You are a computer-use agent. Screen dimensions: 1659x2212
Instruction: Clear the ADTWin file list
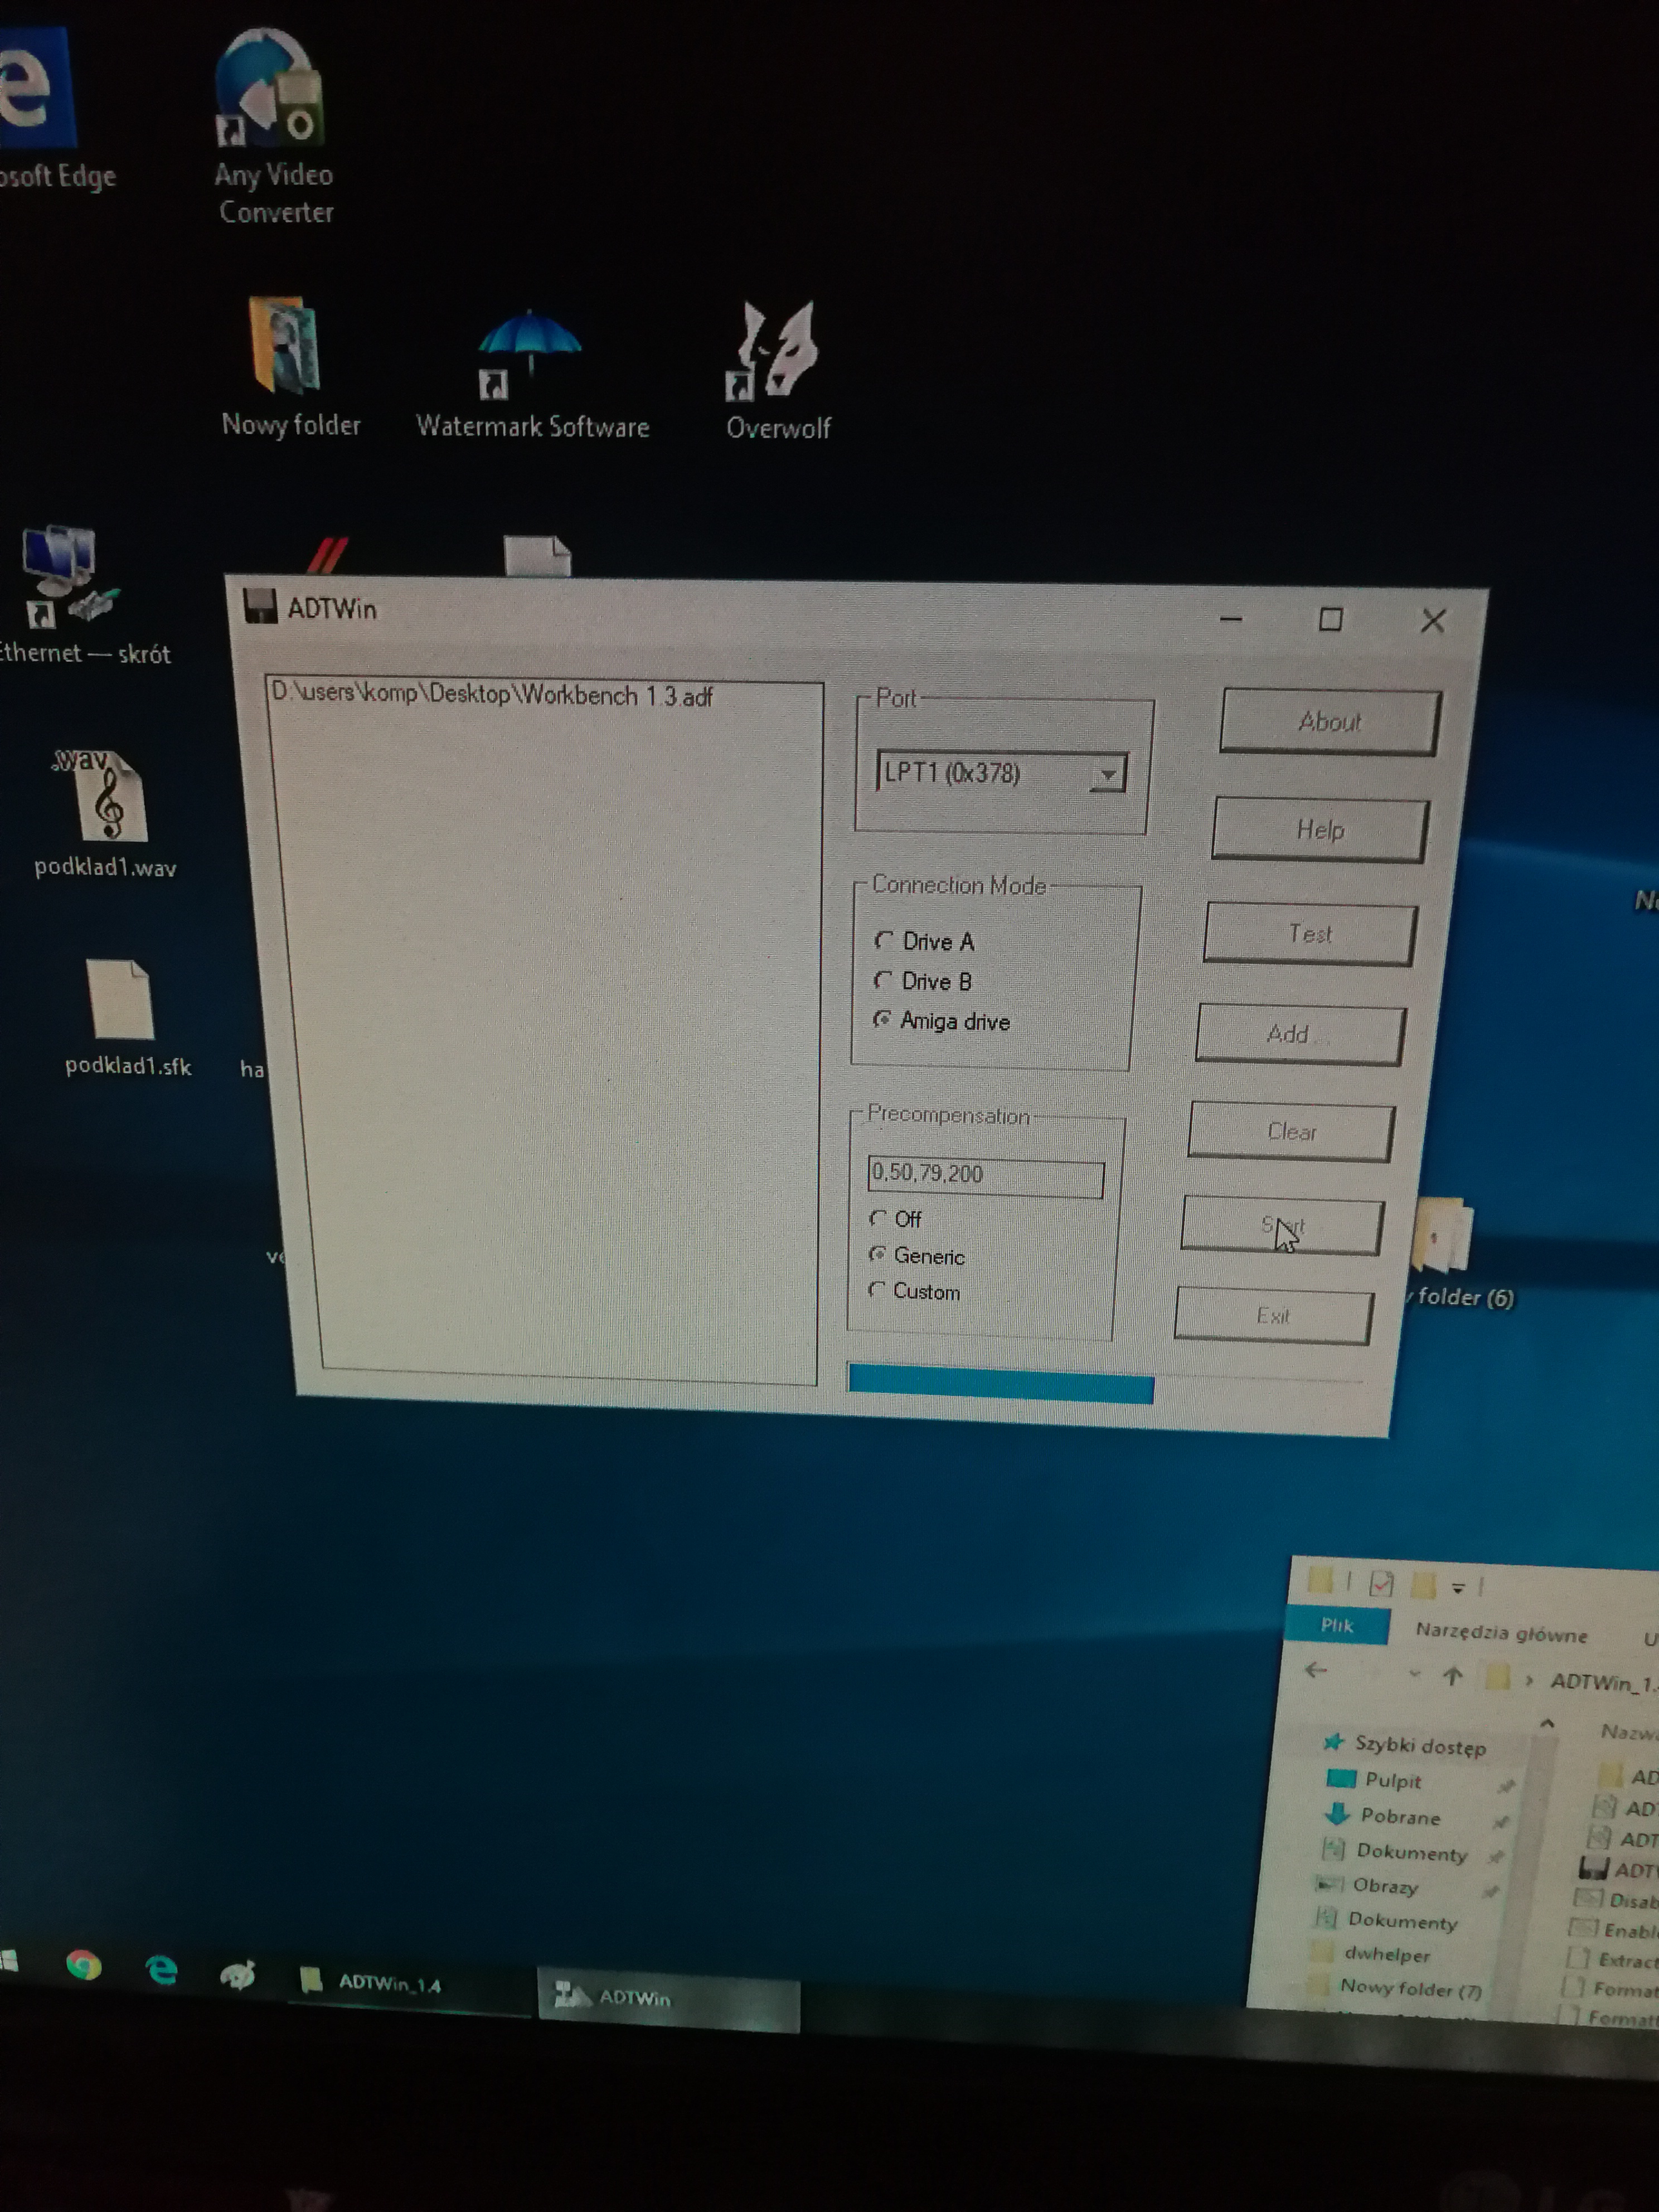pos(1291,1131)
